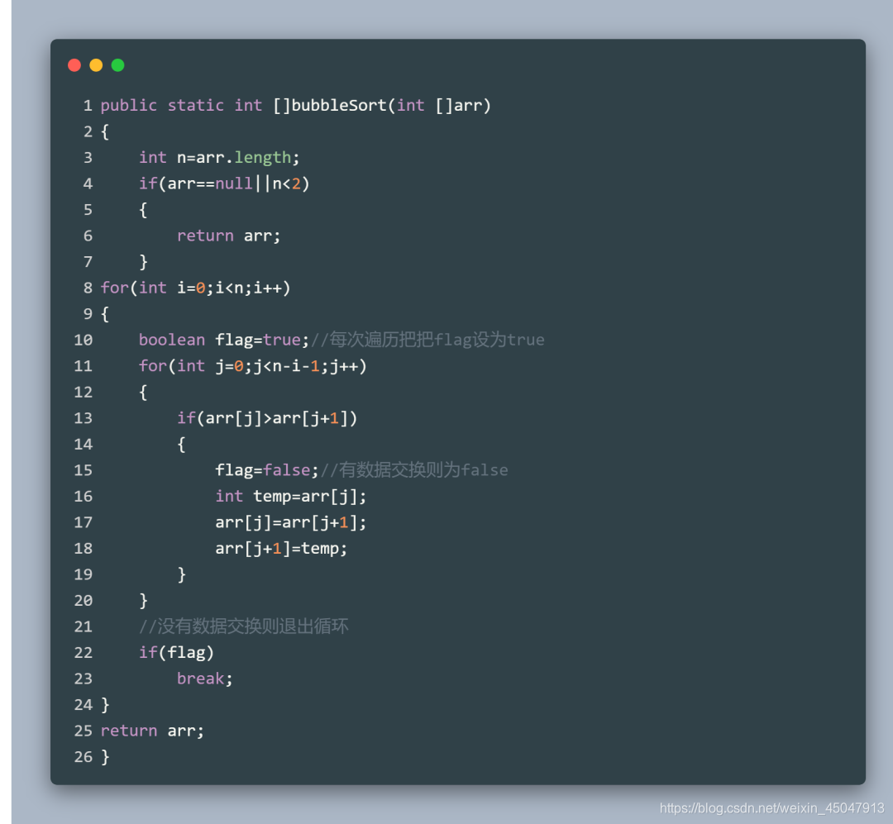Image resolution: width=893 pixels, height=824 pixels.
Task: Click the "static" keyword on line 1
Action: pos(195,105)
